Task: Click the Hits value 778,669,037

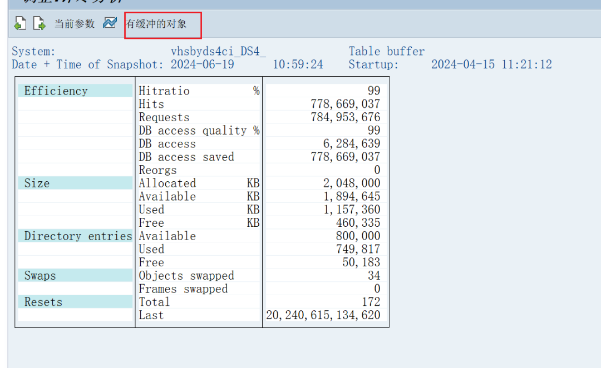Action: [x=345, y=104]
